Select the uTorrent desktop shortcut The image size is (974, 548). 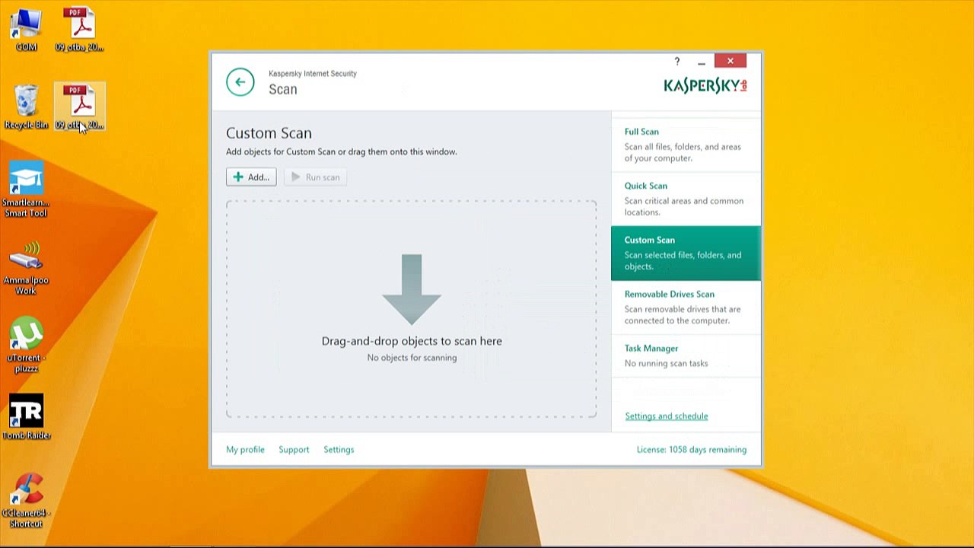[x=27, y=345]
